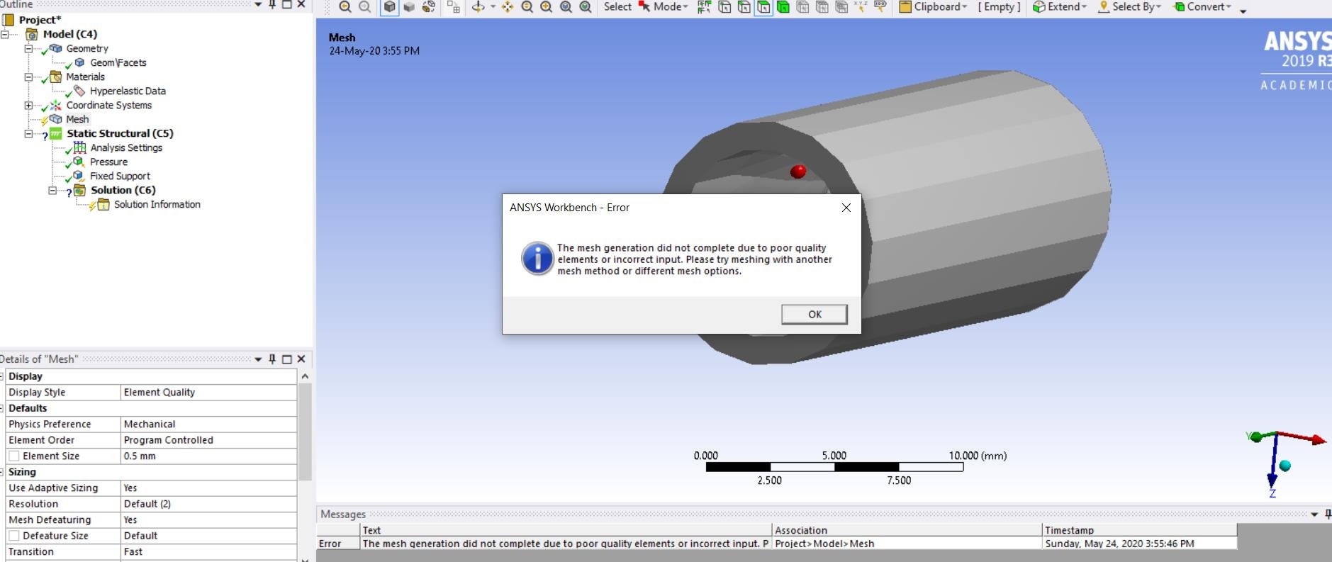This screenshot has height=562, width=1332.
Task: Activate the Pan four-arrow tool
Action: [508, 7]
